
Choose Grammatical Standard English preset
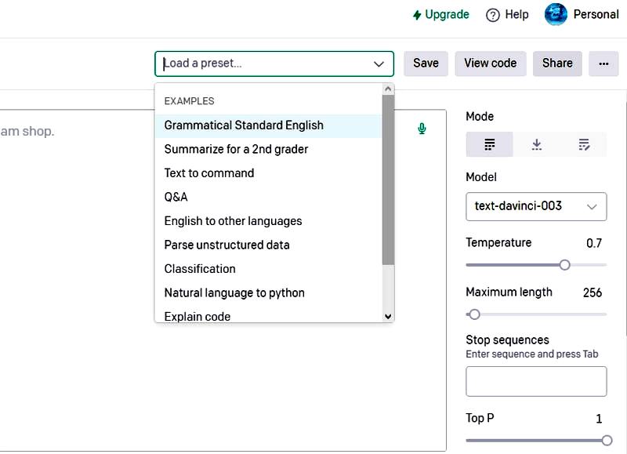coord(244,125)
